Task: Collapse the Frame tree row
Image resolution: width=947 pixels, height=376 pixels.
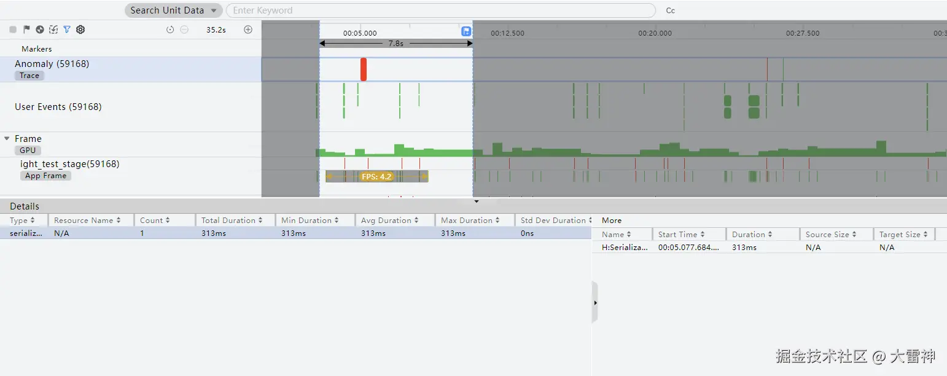Action: 7,139
